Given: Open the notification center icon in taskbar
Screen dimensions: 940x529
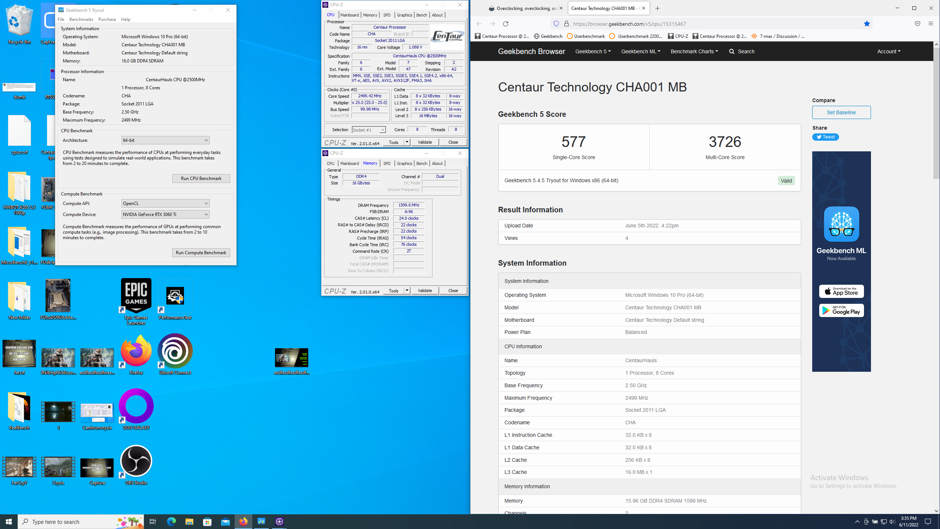Looking at the screenshot, I should point(928,521).
